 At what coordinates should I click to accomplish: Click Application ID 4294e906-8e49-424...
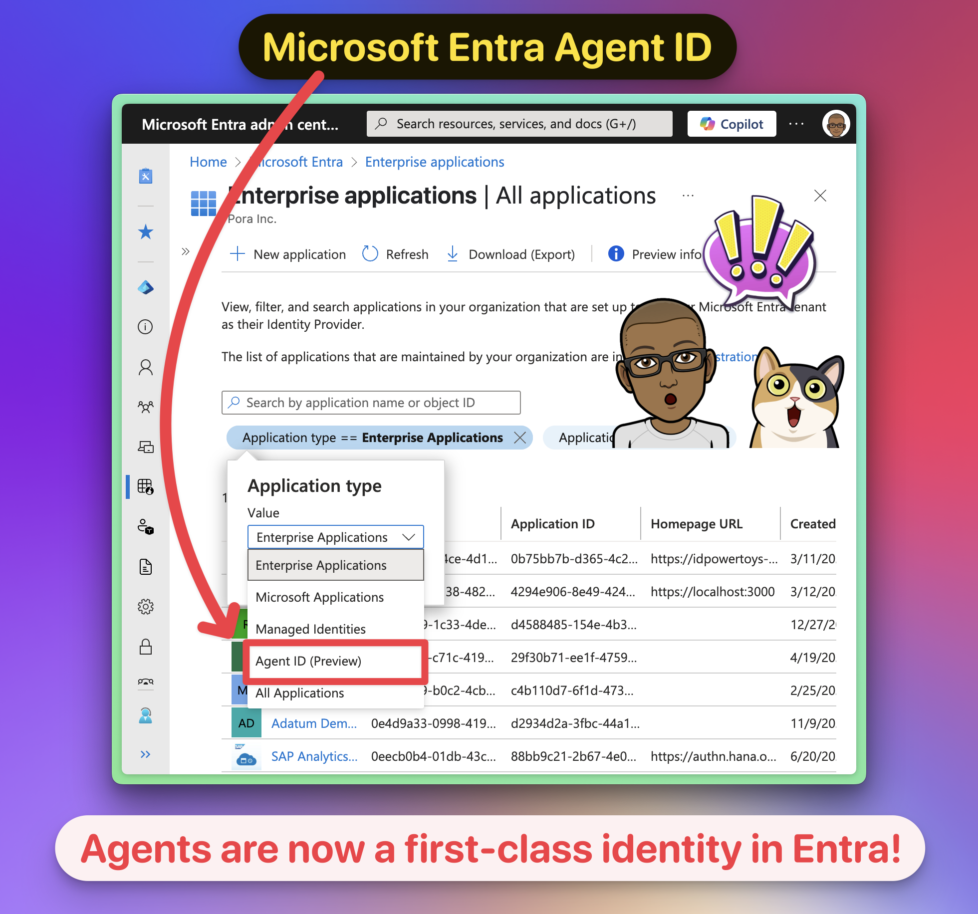coord(573,592)
